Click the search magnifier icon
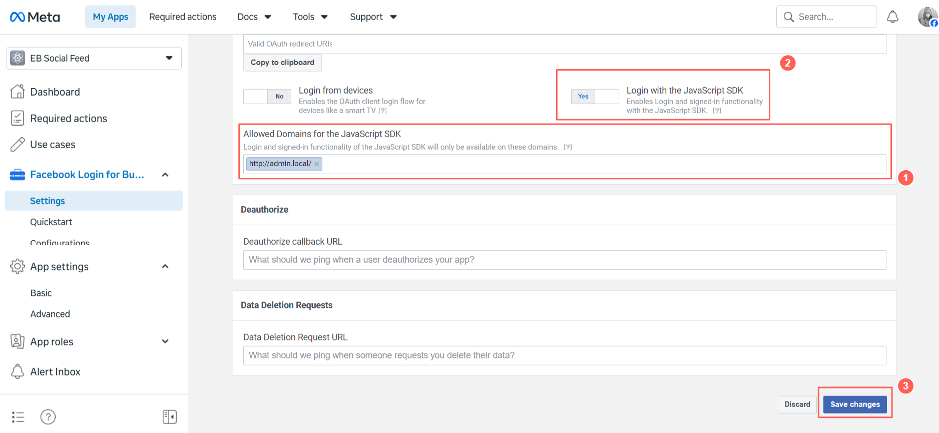 788,17
